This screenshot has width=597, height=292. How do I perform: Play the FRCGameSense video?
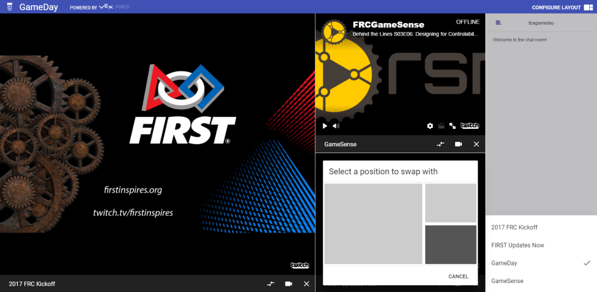point(325,126)
